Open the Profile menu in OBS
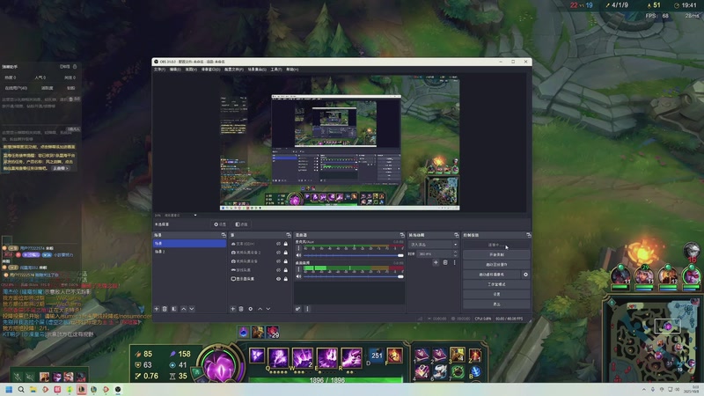704x396 pixels. pyautogui.click(x=234, y=70)
